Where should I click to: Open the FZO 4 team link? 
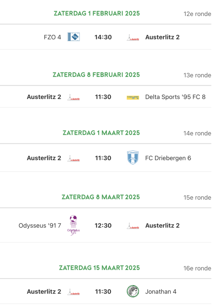(x=52, y=37)
